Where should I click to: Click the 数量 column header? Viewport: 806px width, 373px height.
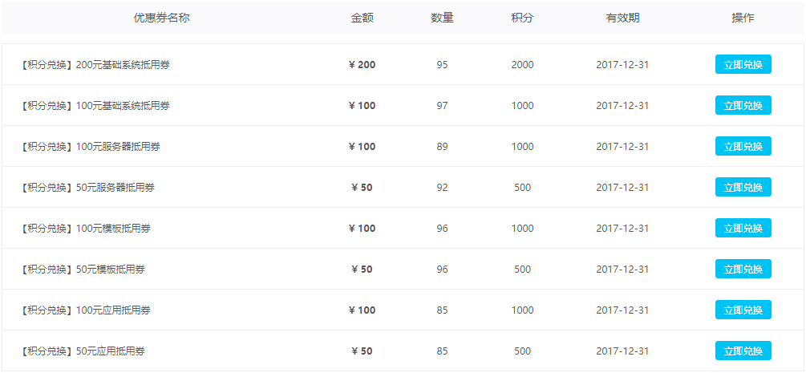pyautogui.click(x=442, y=18)
